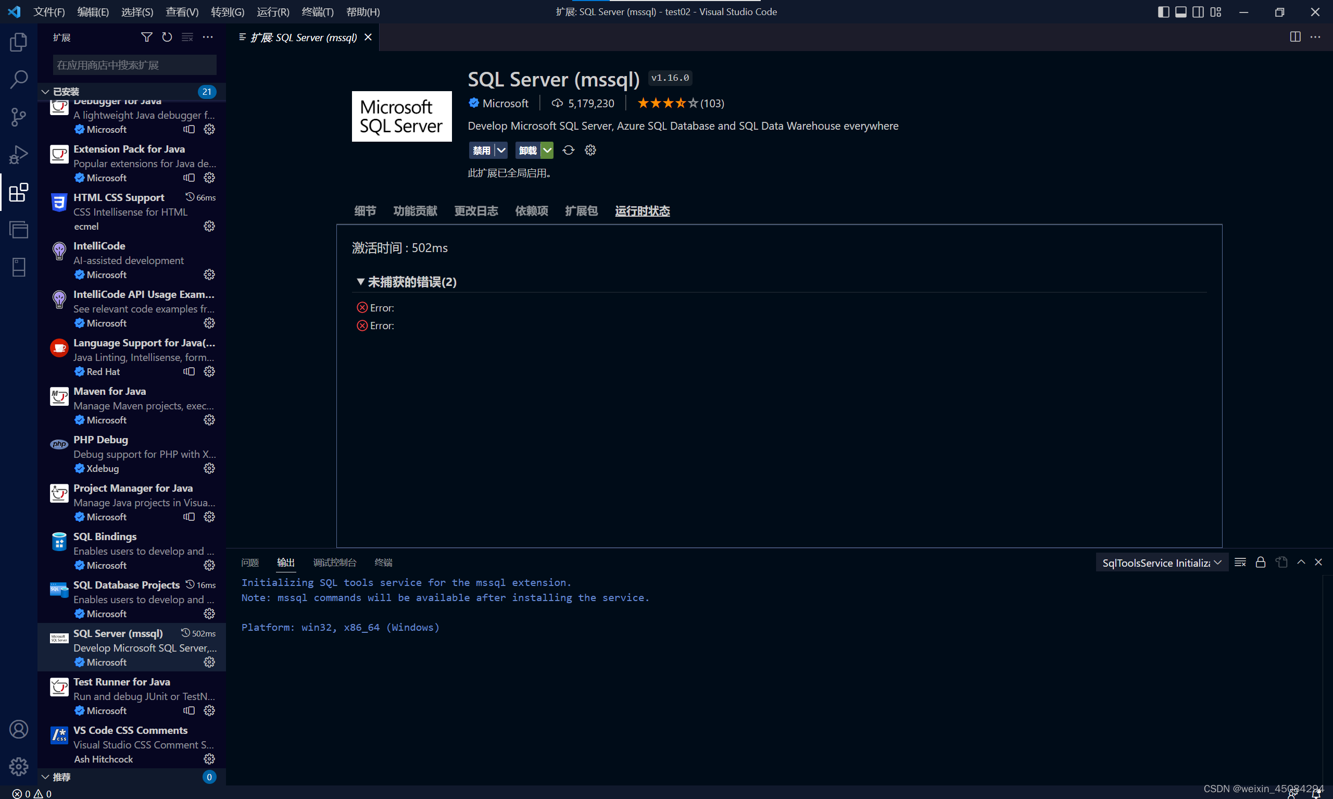
Task: Toggle auto-scroll lock in the output panel
Action: (x=1260, y=561)
